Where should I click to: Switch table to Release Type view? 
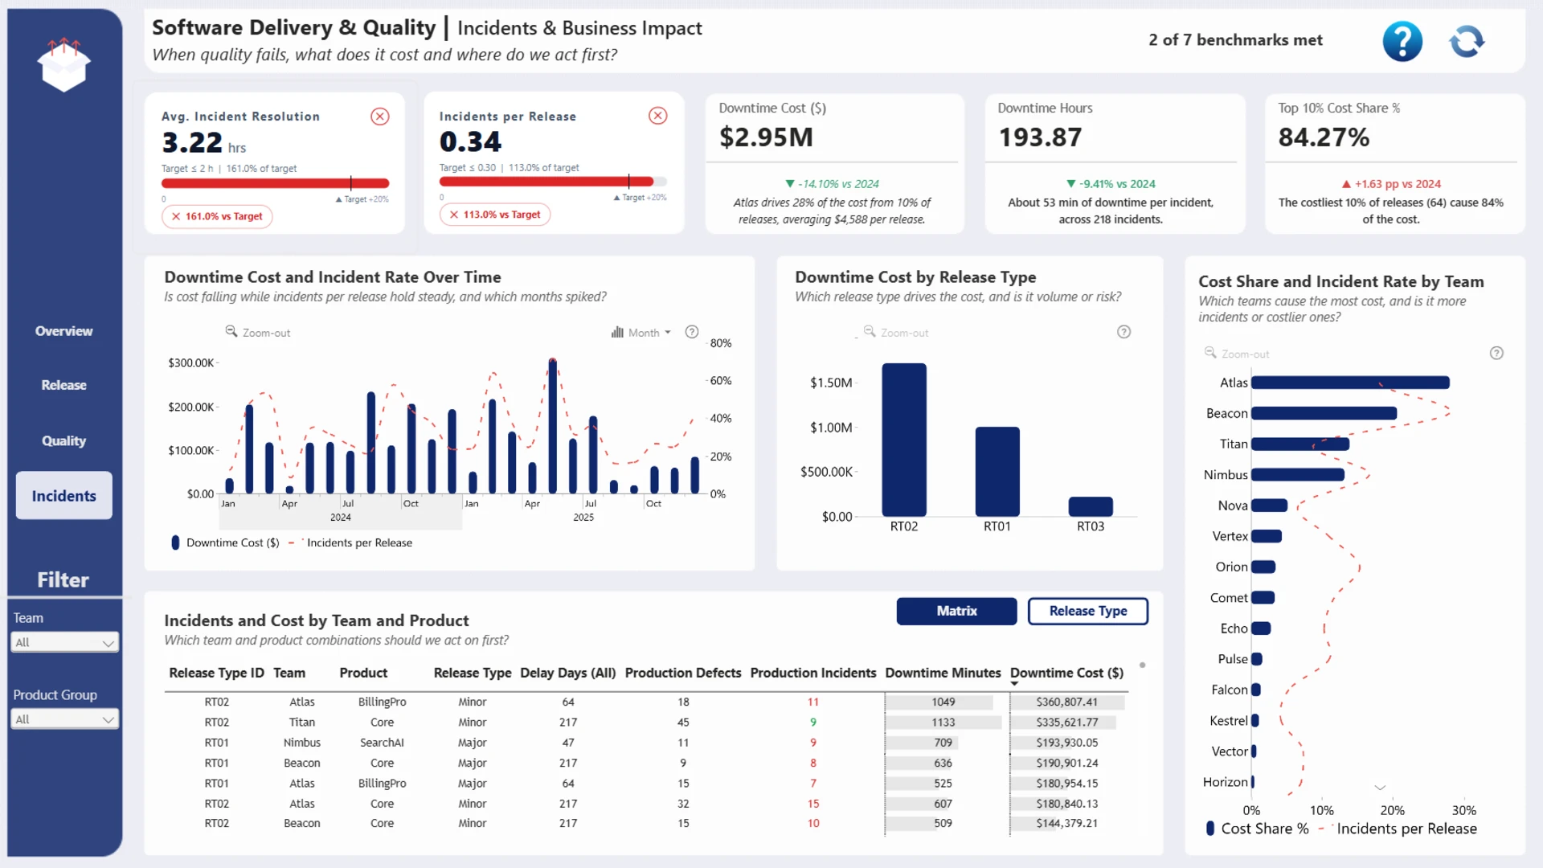tap(1088, 611)
